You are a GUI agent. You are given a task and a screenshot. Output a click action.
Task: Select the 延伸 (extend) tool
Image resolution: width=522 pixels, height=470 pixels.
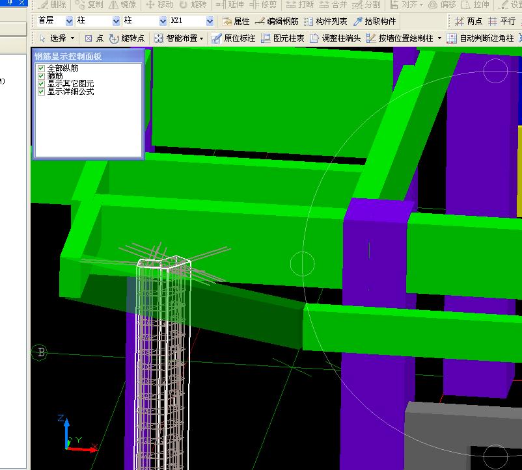point(230,5)
